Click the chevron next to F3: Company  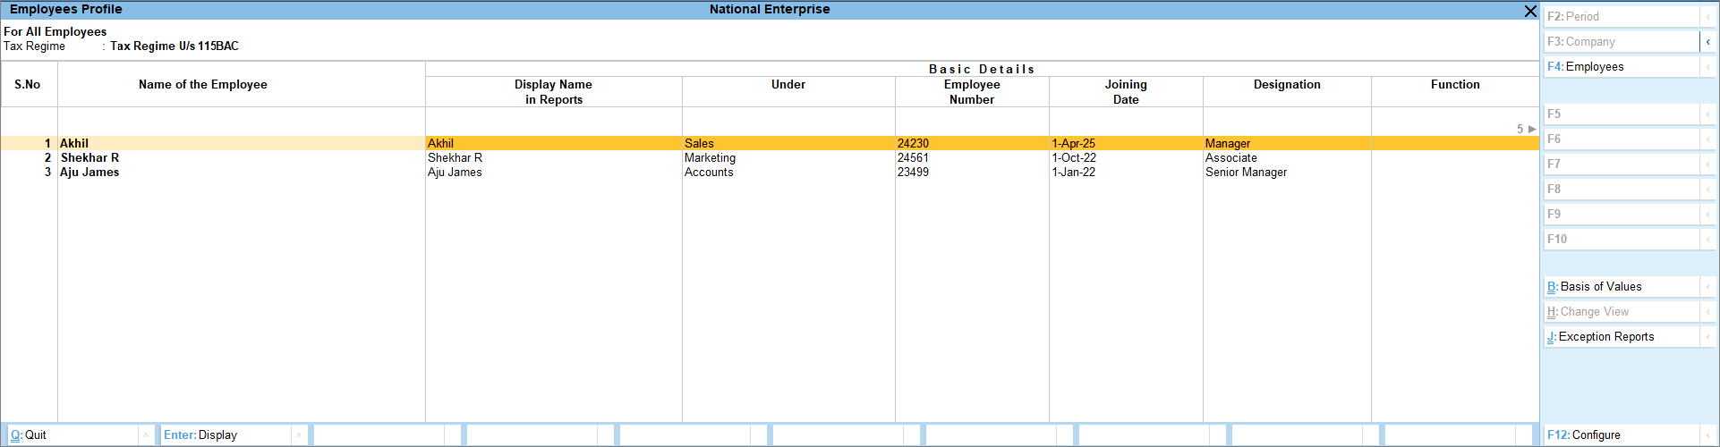tap(1707, 42)
